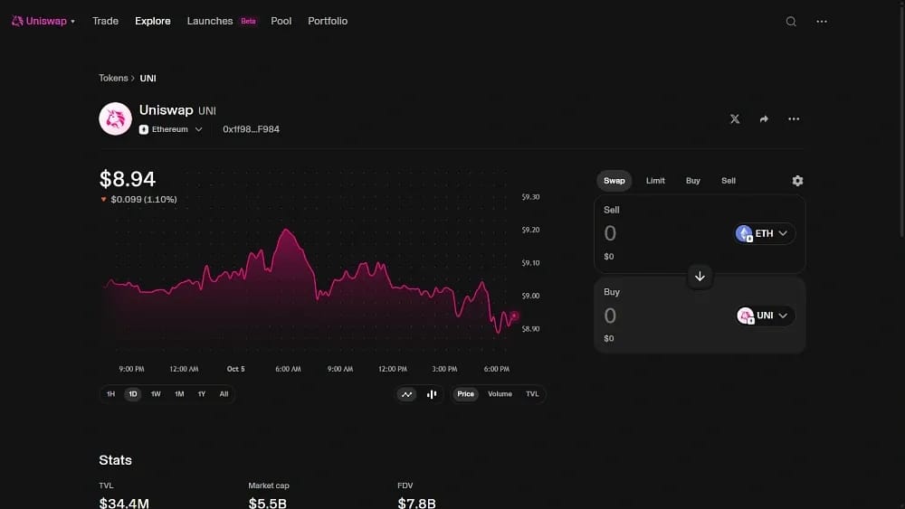Select the 1H time range

110,394
